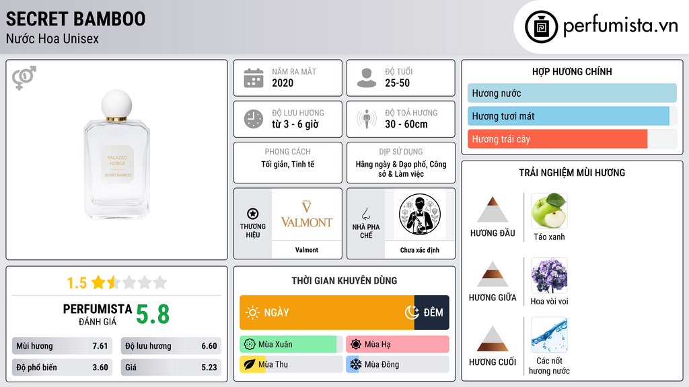This screenshot has height=387, width=689.
Task: Select the water notes image
Action: pyautogui.click(x=549, y=335)
